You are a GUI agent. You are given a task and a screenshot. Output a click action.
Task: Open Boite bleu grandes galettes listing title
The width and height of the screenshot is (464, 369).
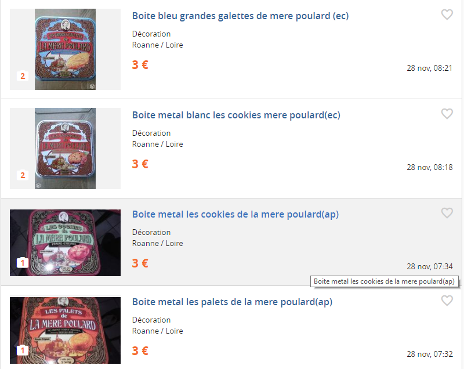click(x=240, y=16)
